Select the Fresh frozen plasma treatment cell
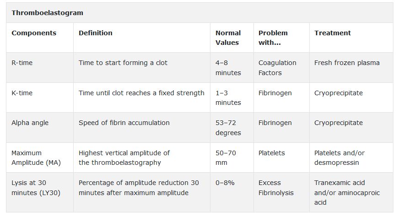The width and height of the screenshot is (398, 223). [x=347, y=63]
